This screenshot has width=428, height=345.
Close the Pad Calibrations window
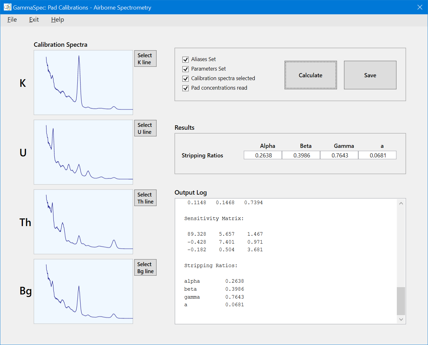tap(420, 7)
